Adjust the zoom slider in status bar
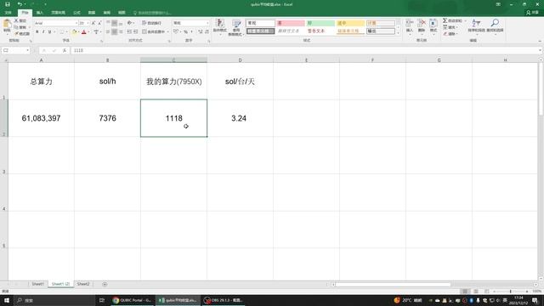Image resolution: width=544 pixels, height=306 pixels. tap(510, 292)
